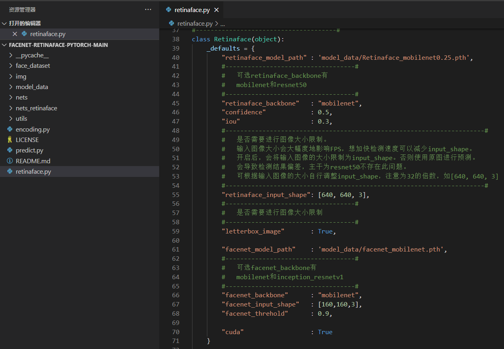Click line number 38 in the gutter

click(x=176, y=39)
